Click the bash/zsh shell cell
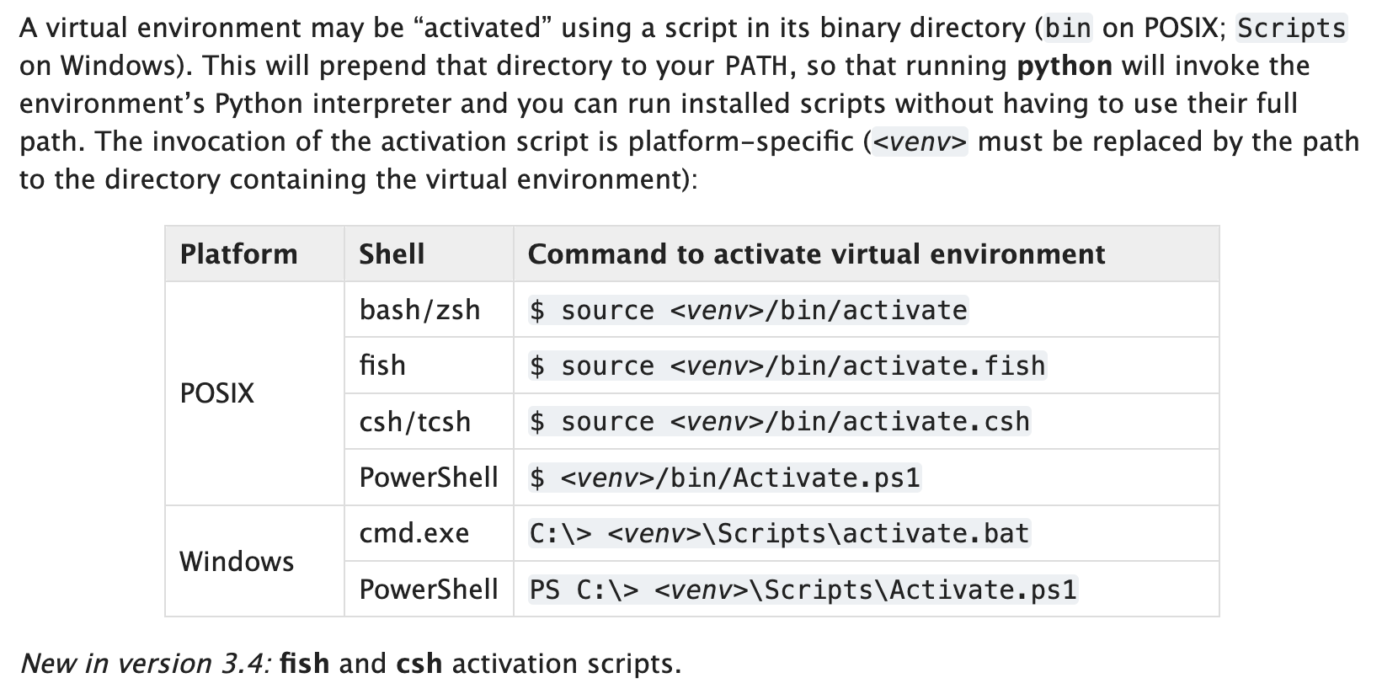Image resolution: width=1398 pixels, height=694 pixels. coord(419,310)
